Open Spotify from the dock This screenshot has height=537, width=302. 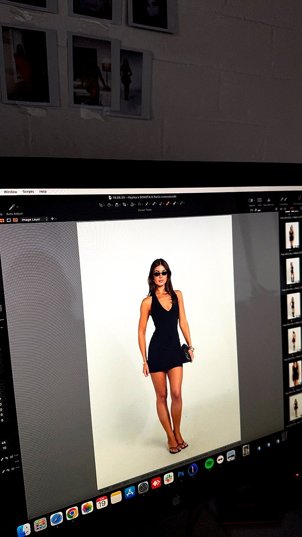click(x=209, y=464)
